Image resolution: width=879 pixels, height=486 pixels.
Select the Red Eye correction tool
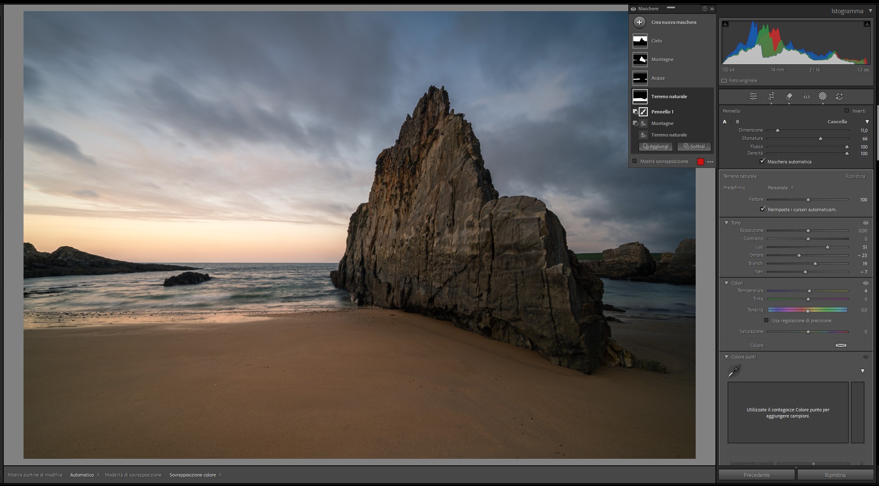[806, 96]
